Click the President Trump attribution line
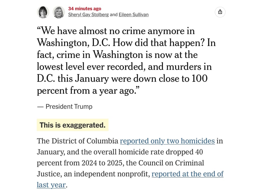259x193 pixels. (64, 106)
